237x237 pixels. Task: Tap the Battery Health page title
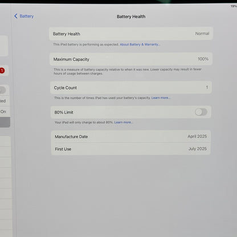[131, 17]
